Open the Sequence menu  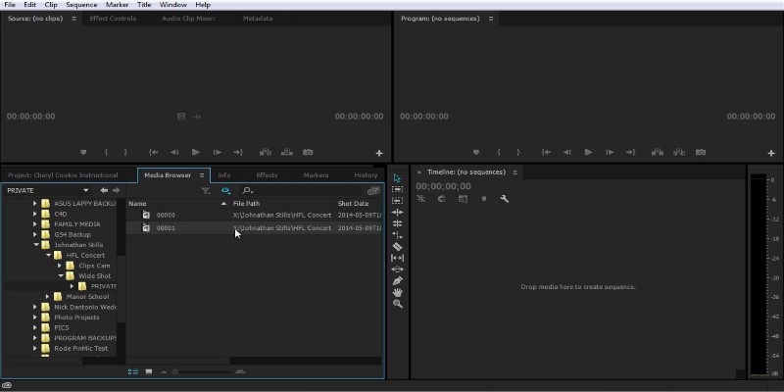[x=81, y=5]
